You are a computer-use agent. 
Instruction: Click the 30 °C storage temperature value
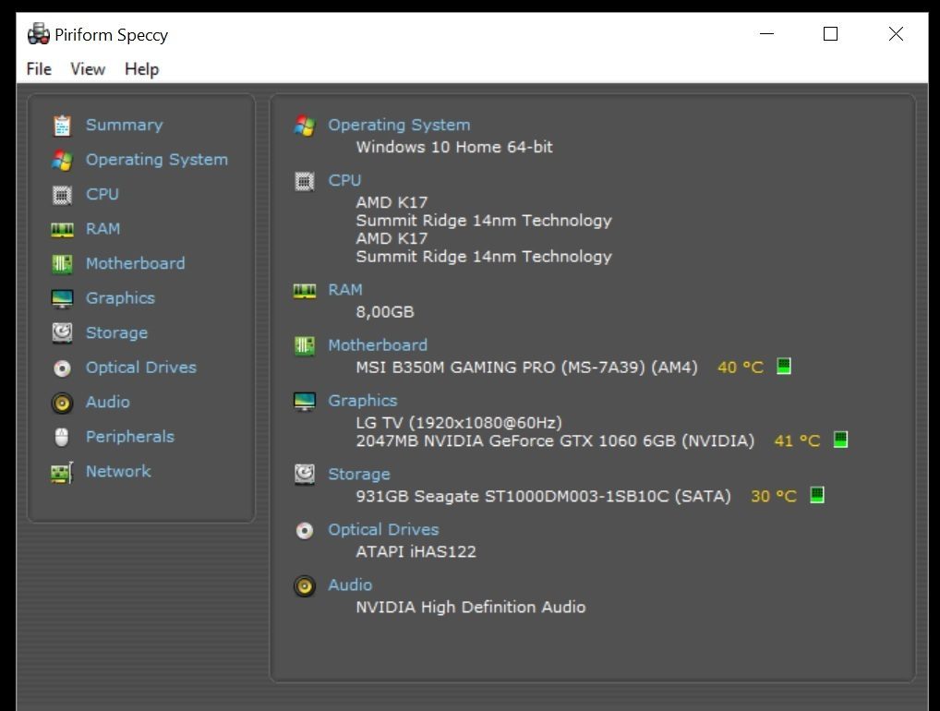pos(774,497)
